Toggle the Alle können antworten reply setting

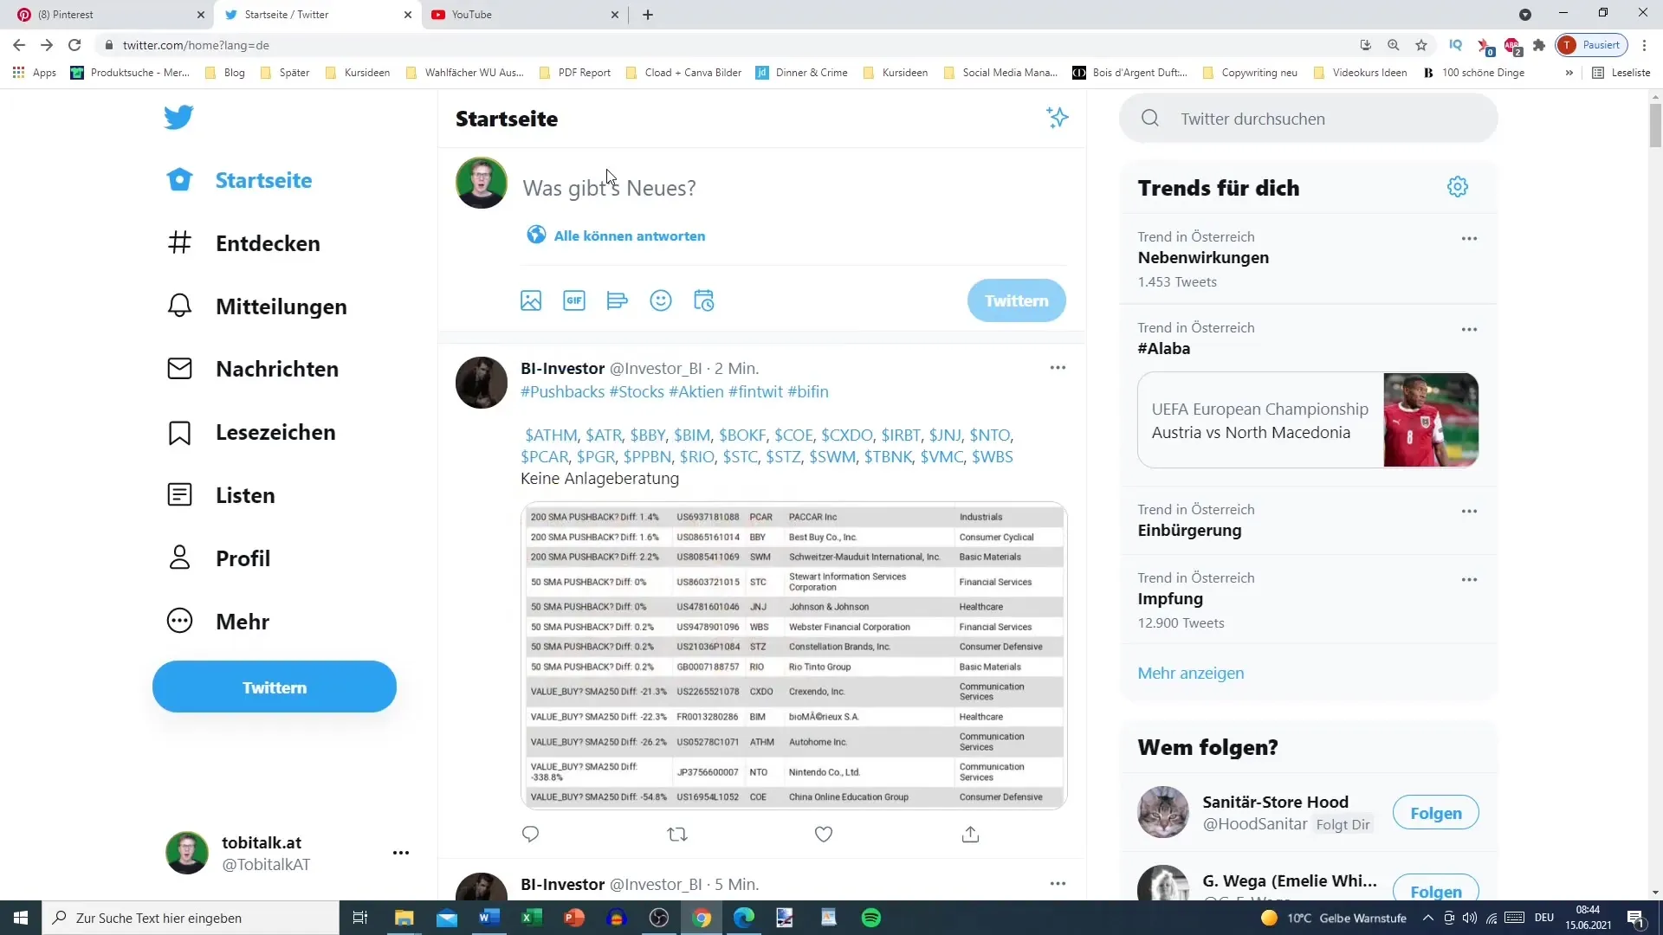(x=617, y=235)
